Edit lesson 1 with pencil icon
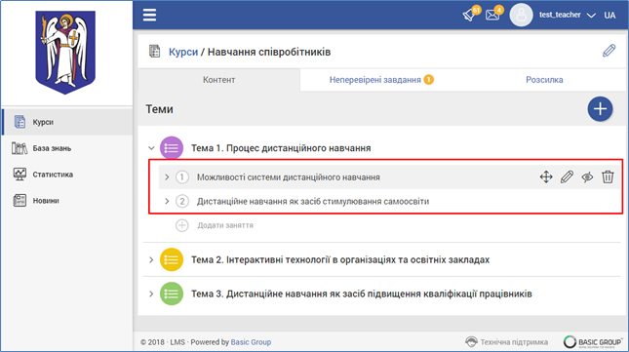 tap(567, 176)
